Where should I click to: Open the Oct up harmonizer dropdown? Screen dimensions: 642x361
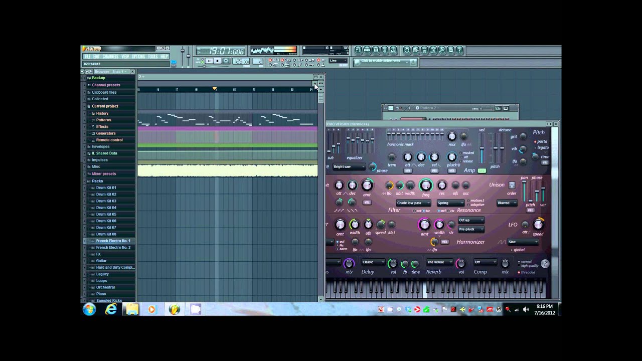[471, 220]
